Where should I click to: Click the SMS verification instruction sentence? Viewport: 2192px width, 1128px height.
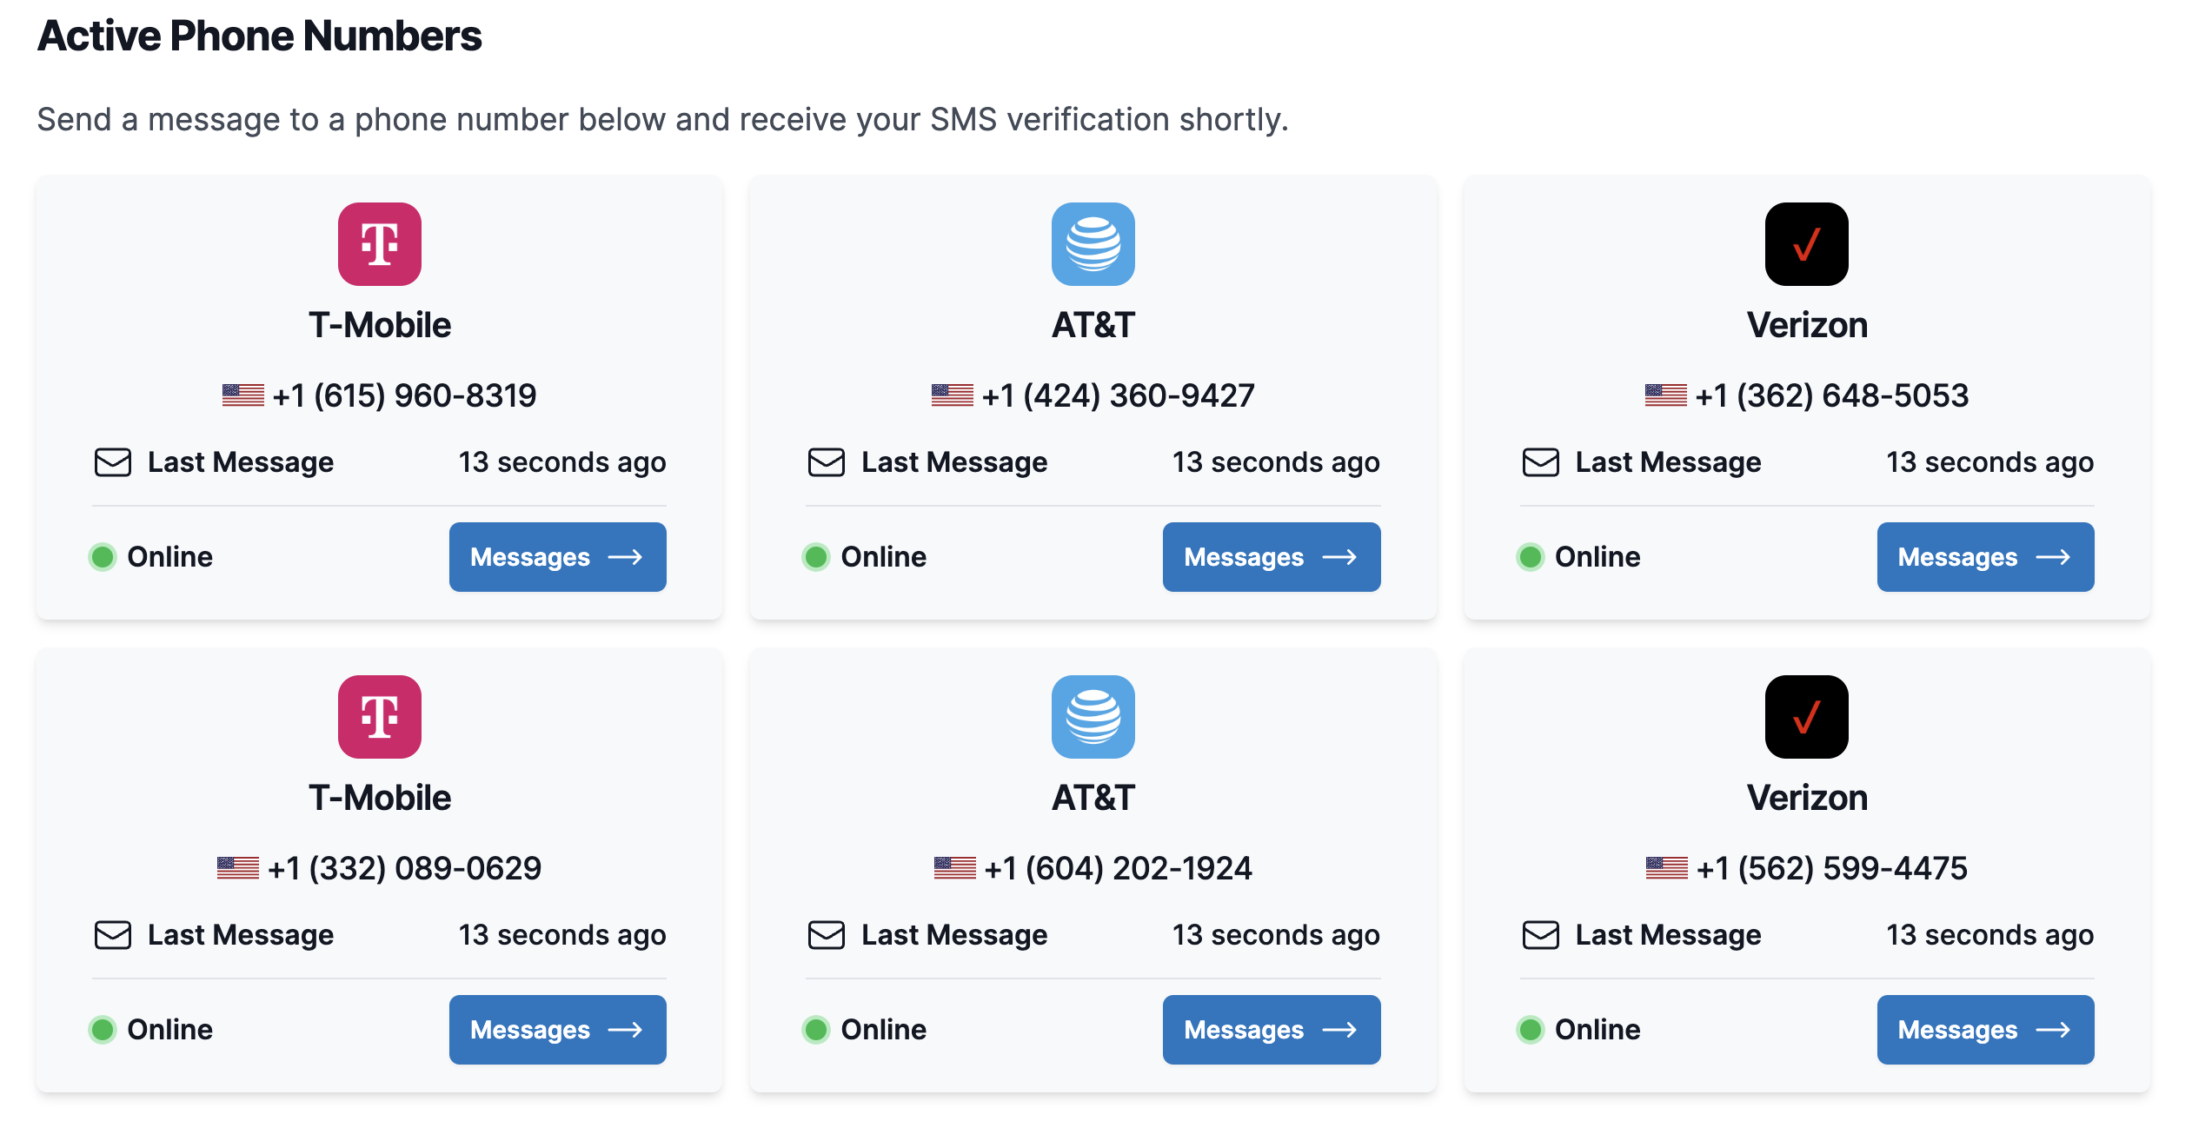click(662, 120)
